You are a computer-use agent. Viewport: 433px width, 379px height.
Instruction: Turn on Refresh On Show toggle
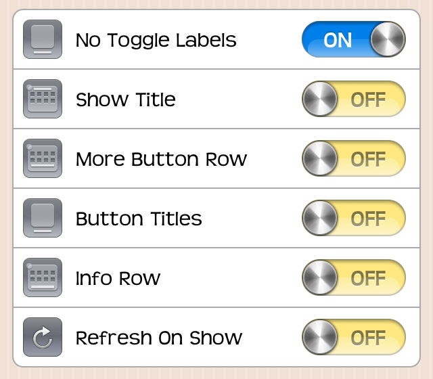pos(354,337)
